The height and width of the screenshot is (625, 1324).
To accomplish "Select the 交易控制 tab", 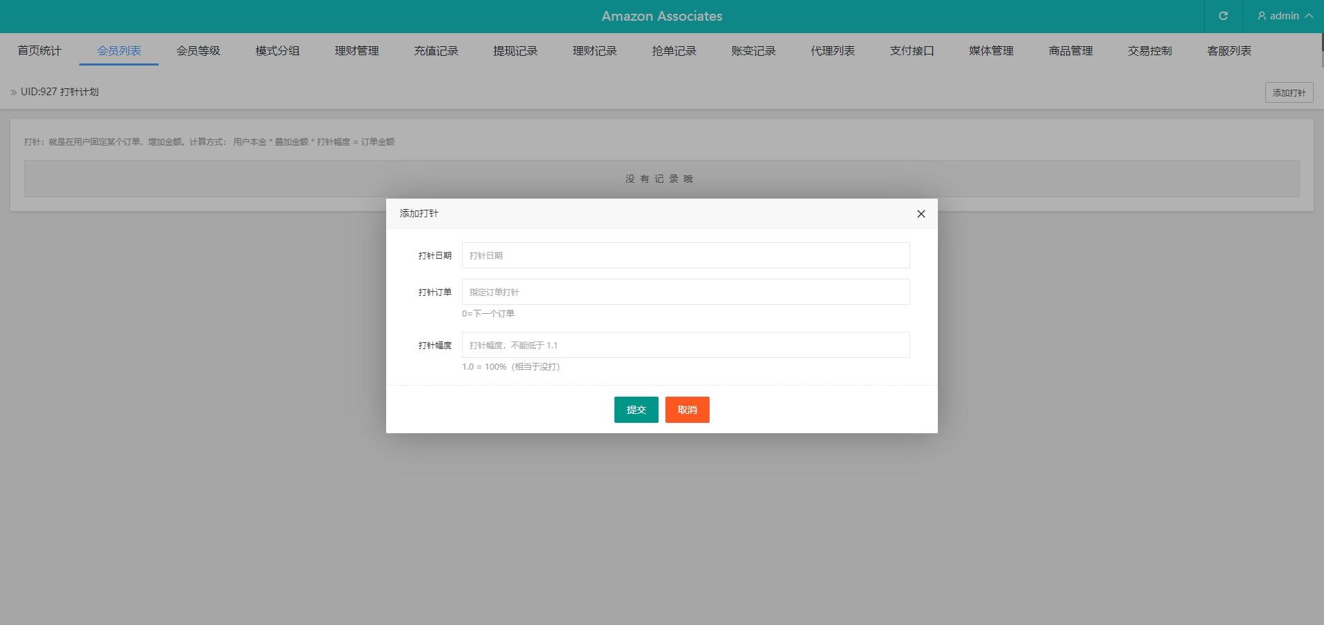I will coord(1150,50).
